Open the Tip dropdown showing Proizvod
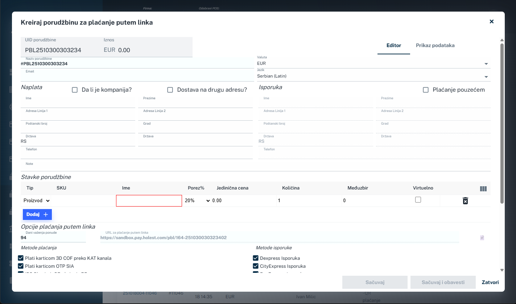The image size is (516, 304). coord(36,200)
